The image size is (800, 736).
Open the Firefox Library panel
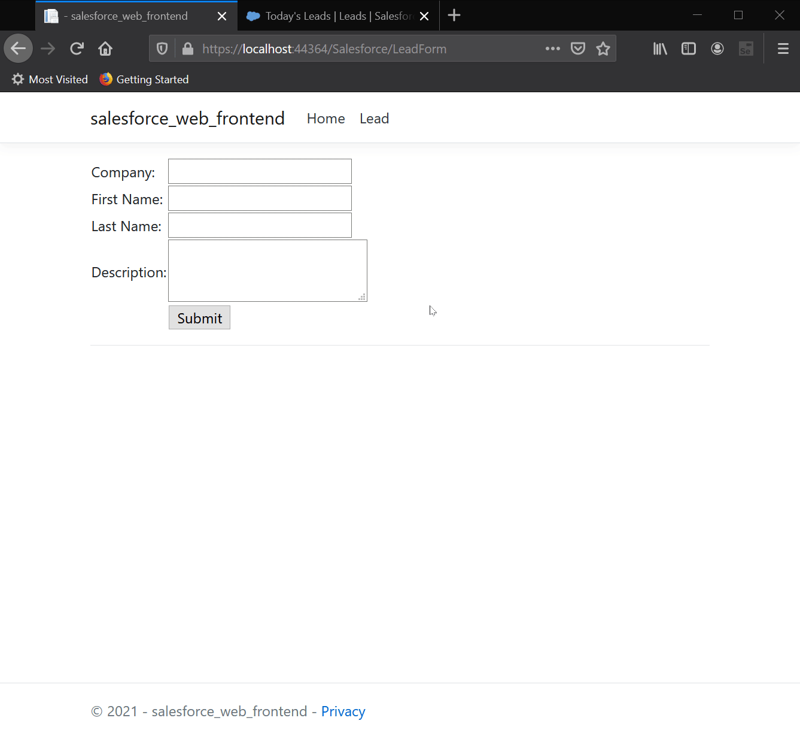tap(659, 49)
